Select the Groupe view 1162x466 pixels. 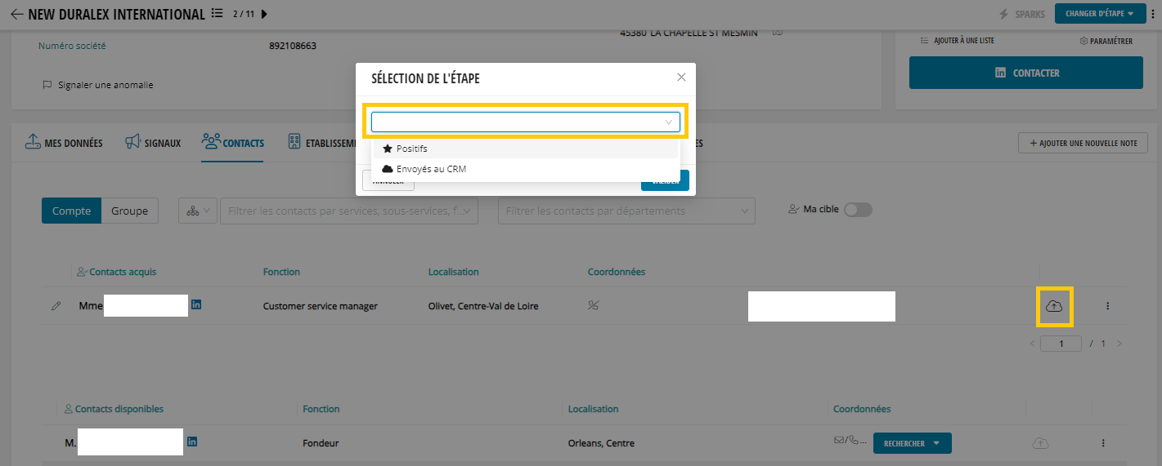coord(129,211)
